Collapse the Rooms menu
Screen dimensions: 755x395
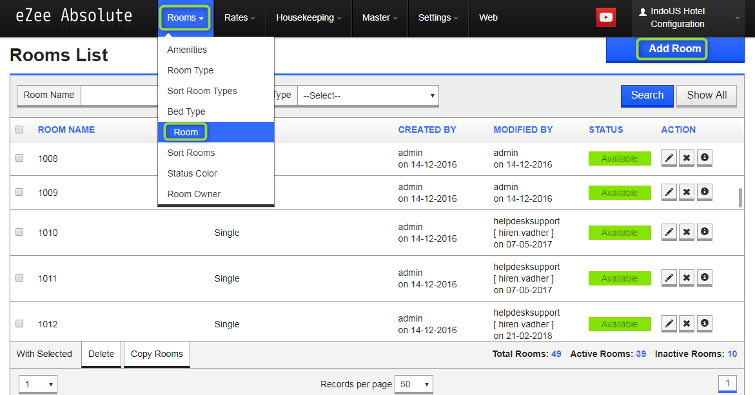[186, 18]
